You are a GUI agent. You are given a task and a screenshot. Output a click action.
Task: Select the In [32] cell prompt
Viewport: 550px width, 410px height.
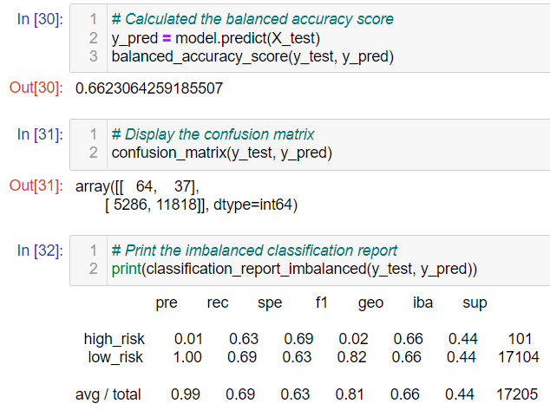40,251
